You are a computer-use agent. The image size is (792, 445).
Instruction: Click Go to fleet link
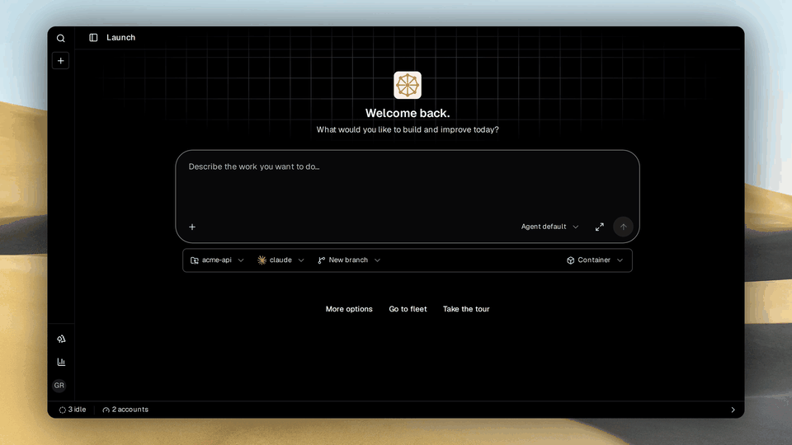[x=408, y=309]
